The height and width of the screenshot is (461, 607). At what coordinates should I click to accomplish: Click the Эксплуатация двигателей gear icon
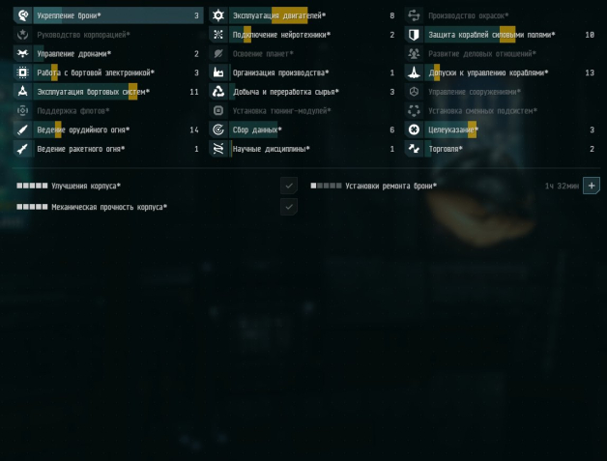tap(218, 15)
